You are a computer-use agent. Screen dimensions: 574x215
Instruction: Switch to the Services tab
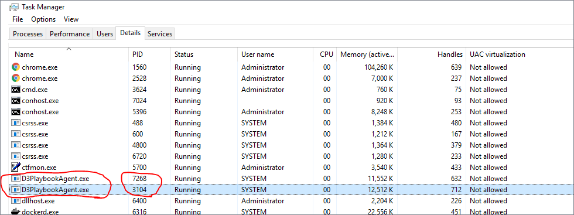pyautogui.click(x=159, y=34)
